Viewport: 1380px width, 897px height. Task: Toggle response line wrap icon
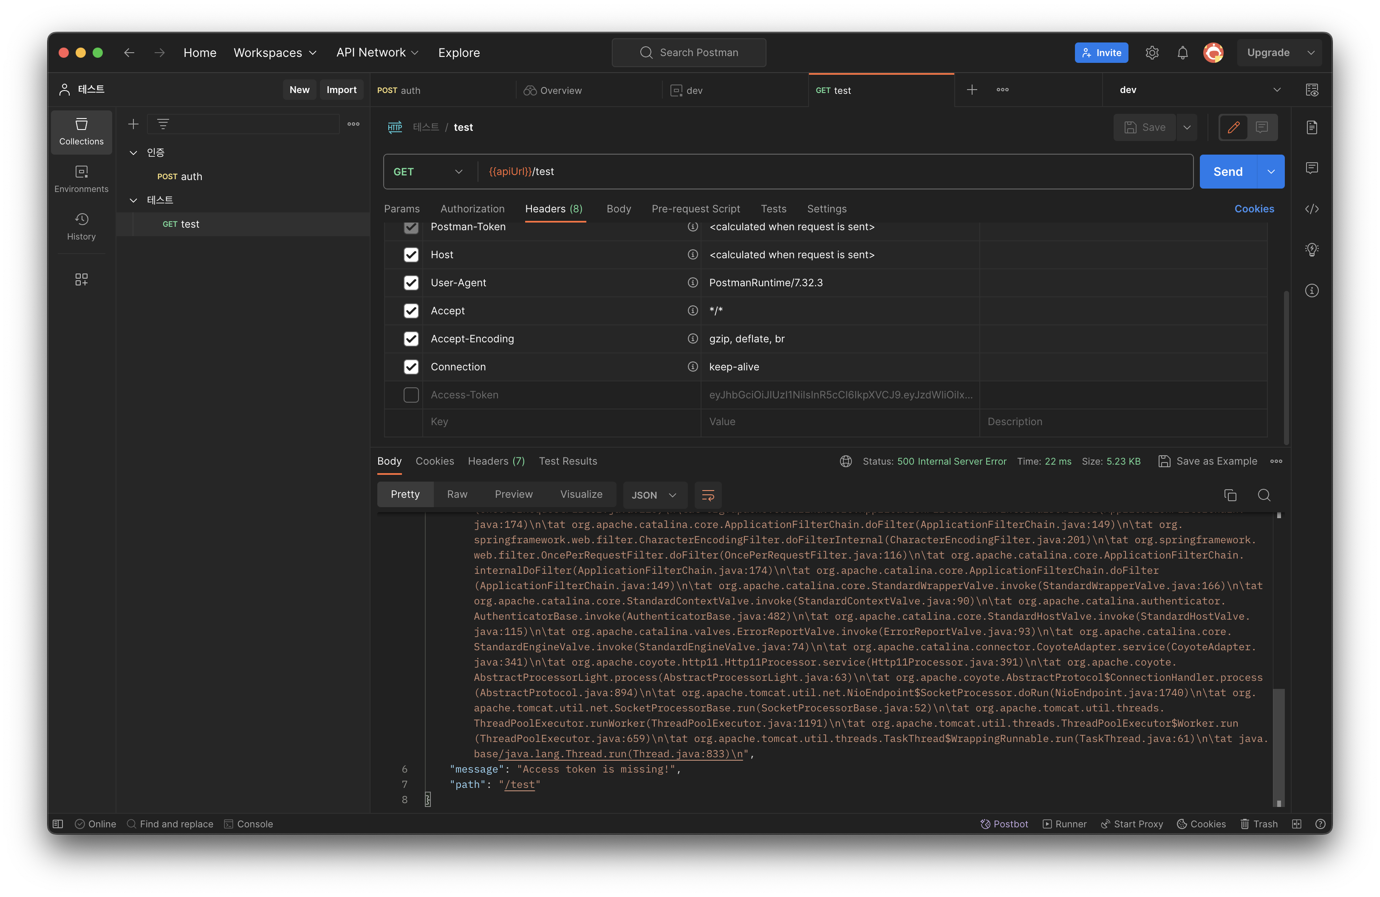pyautogui.click(x=707, y=495)
